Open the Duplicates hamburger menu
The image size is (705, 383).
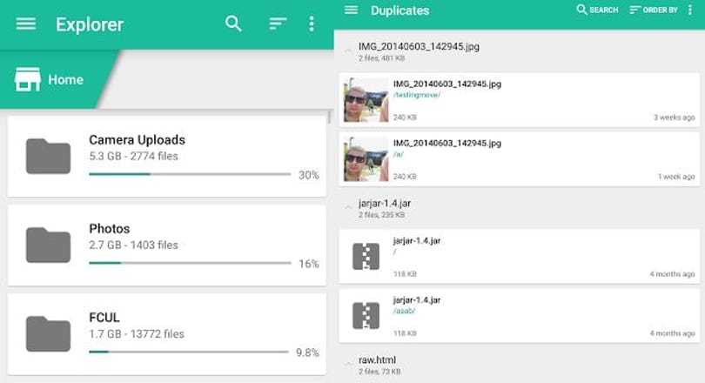(351, 10)
